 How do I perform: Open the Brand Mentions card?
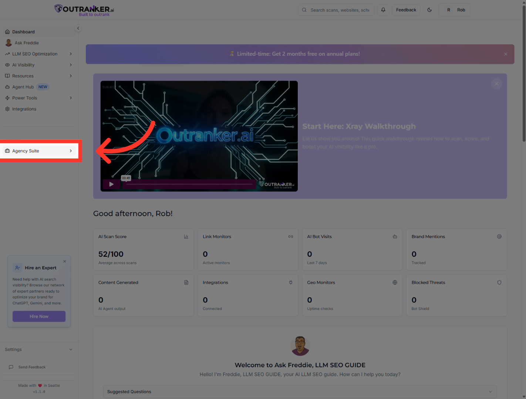(456, 249)
